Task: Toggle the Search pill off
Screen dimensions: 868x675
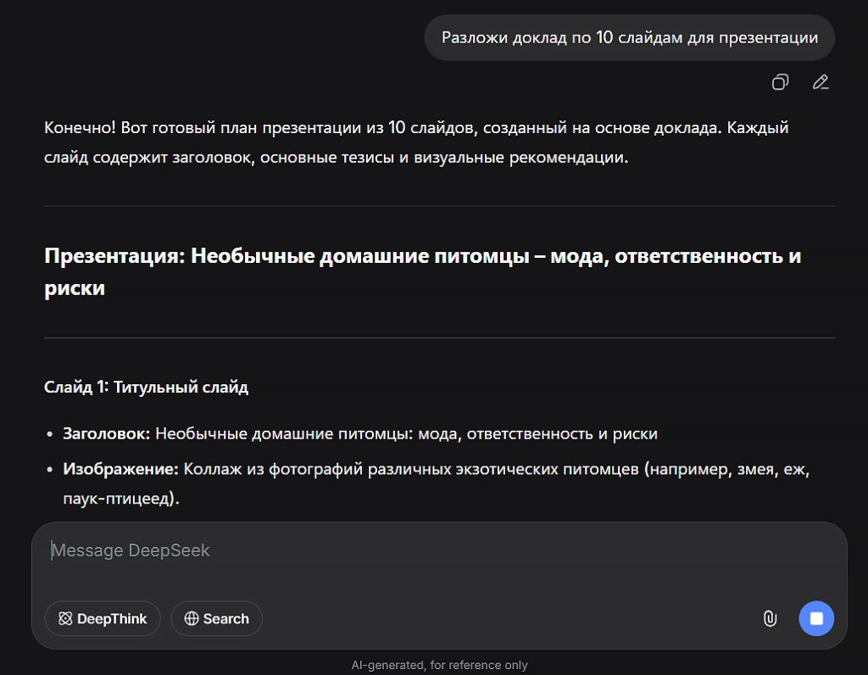Action: tap(216, 618)
